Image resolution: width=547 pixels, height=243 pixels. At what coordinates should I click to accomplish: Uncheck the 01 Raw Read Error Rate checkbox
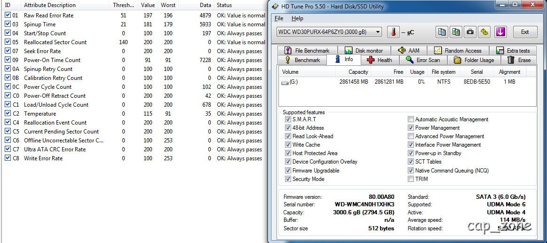point(8,16)
